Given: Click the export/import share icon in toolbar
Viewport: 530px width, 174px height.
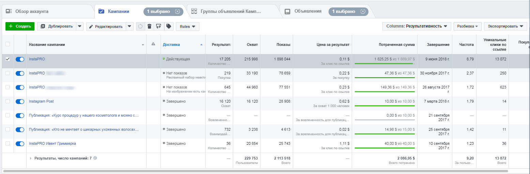Looking at the screenshot, I should pos(158,26).
